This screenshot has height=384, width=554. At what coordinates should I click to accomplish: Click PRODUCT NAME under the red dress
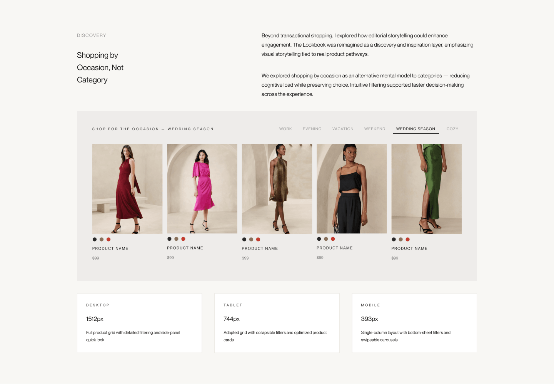coord(110,248)
